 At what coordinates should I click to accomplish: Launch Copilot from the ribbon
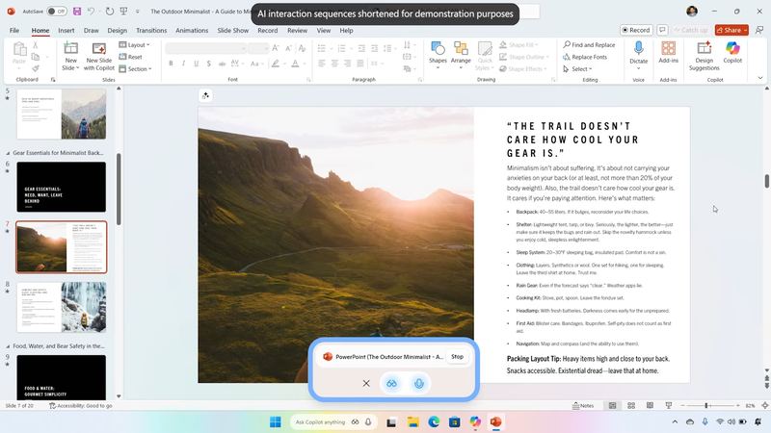(x=732, y=53)
